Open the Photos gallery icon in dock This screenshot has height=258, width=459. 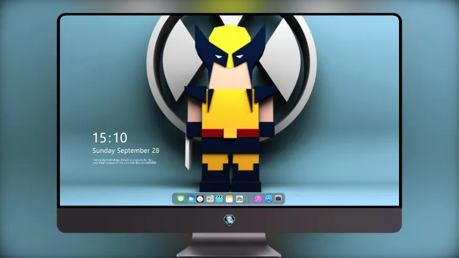(239, 199)
